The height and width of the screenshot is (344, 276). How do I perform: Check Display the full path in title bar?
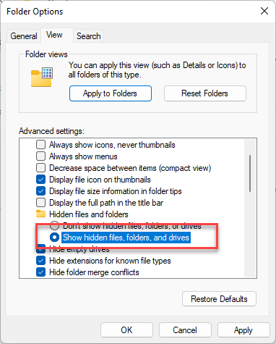click(x=40, y=203)
